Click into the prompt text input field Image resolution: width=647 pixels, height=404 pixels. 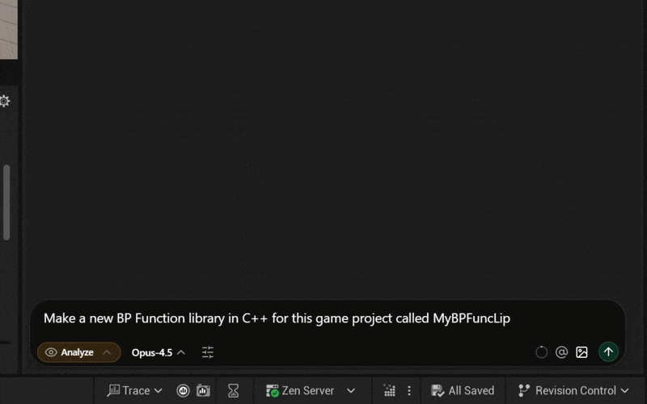323,318
